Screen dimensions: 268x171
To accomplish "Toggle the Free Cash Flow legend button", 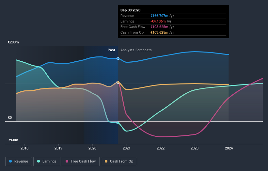I will click(x=81, y=162).
